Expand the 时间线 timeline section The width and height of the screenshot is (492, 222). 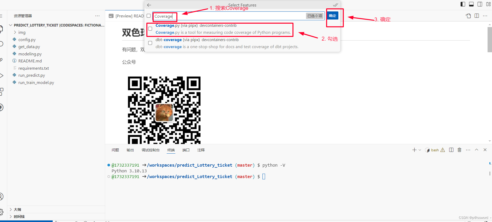point(11,217)
